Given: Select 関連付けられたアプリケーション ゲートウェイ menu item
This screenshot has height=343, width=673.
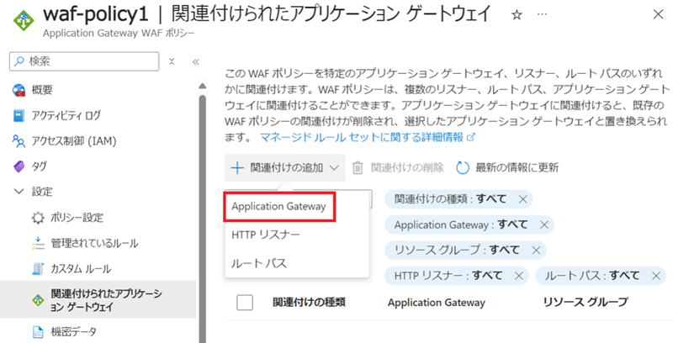Looking at the screenshot, I should coord(98,299).
